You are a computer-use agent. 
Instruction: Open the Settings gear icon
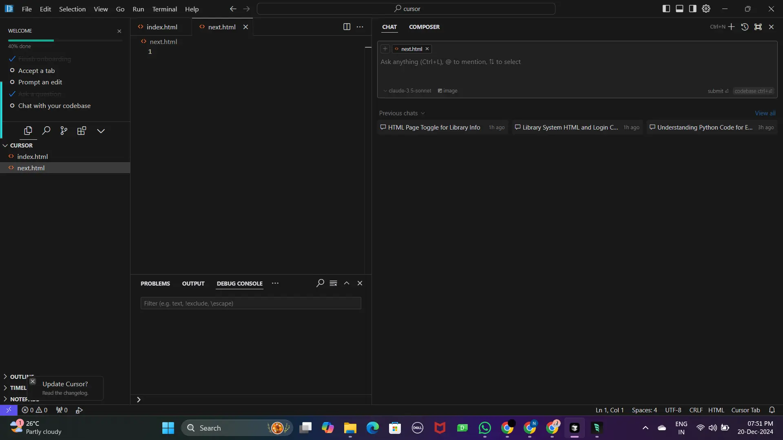pyautogui.click(x=707, y=8)
